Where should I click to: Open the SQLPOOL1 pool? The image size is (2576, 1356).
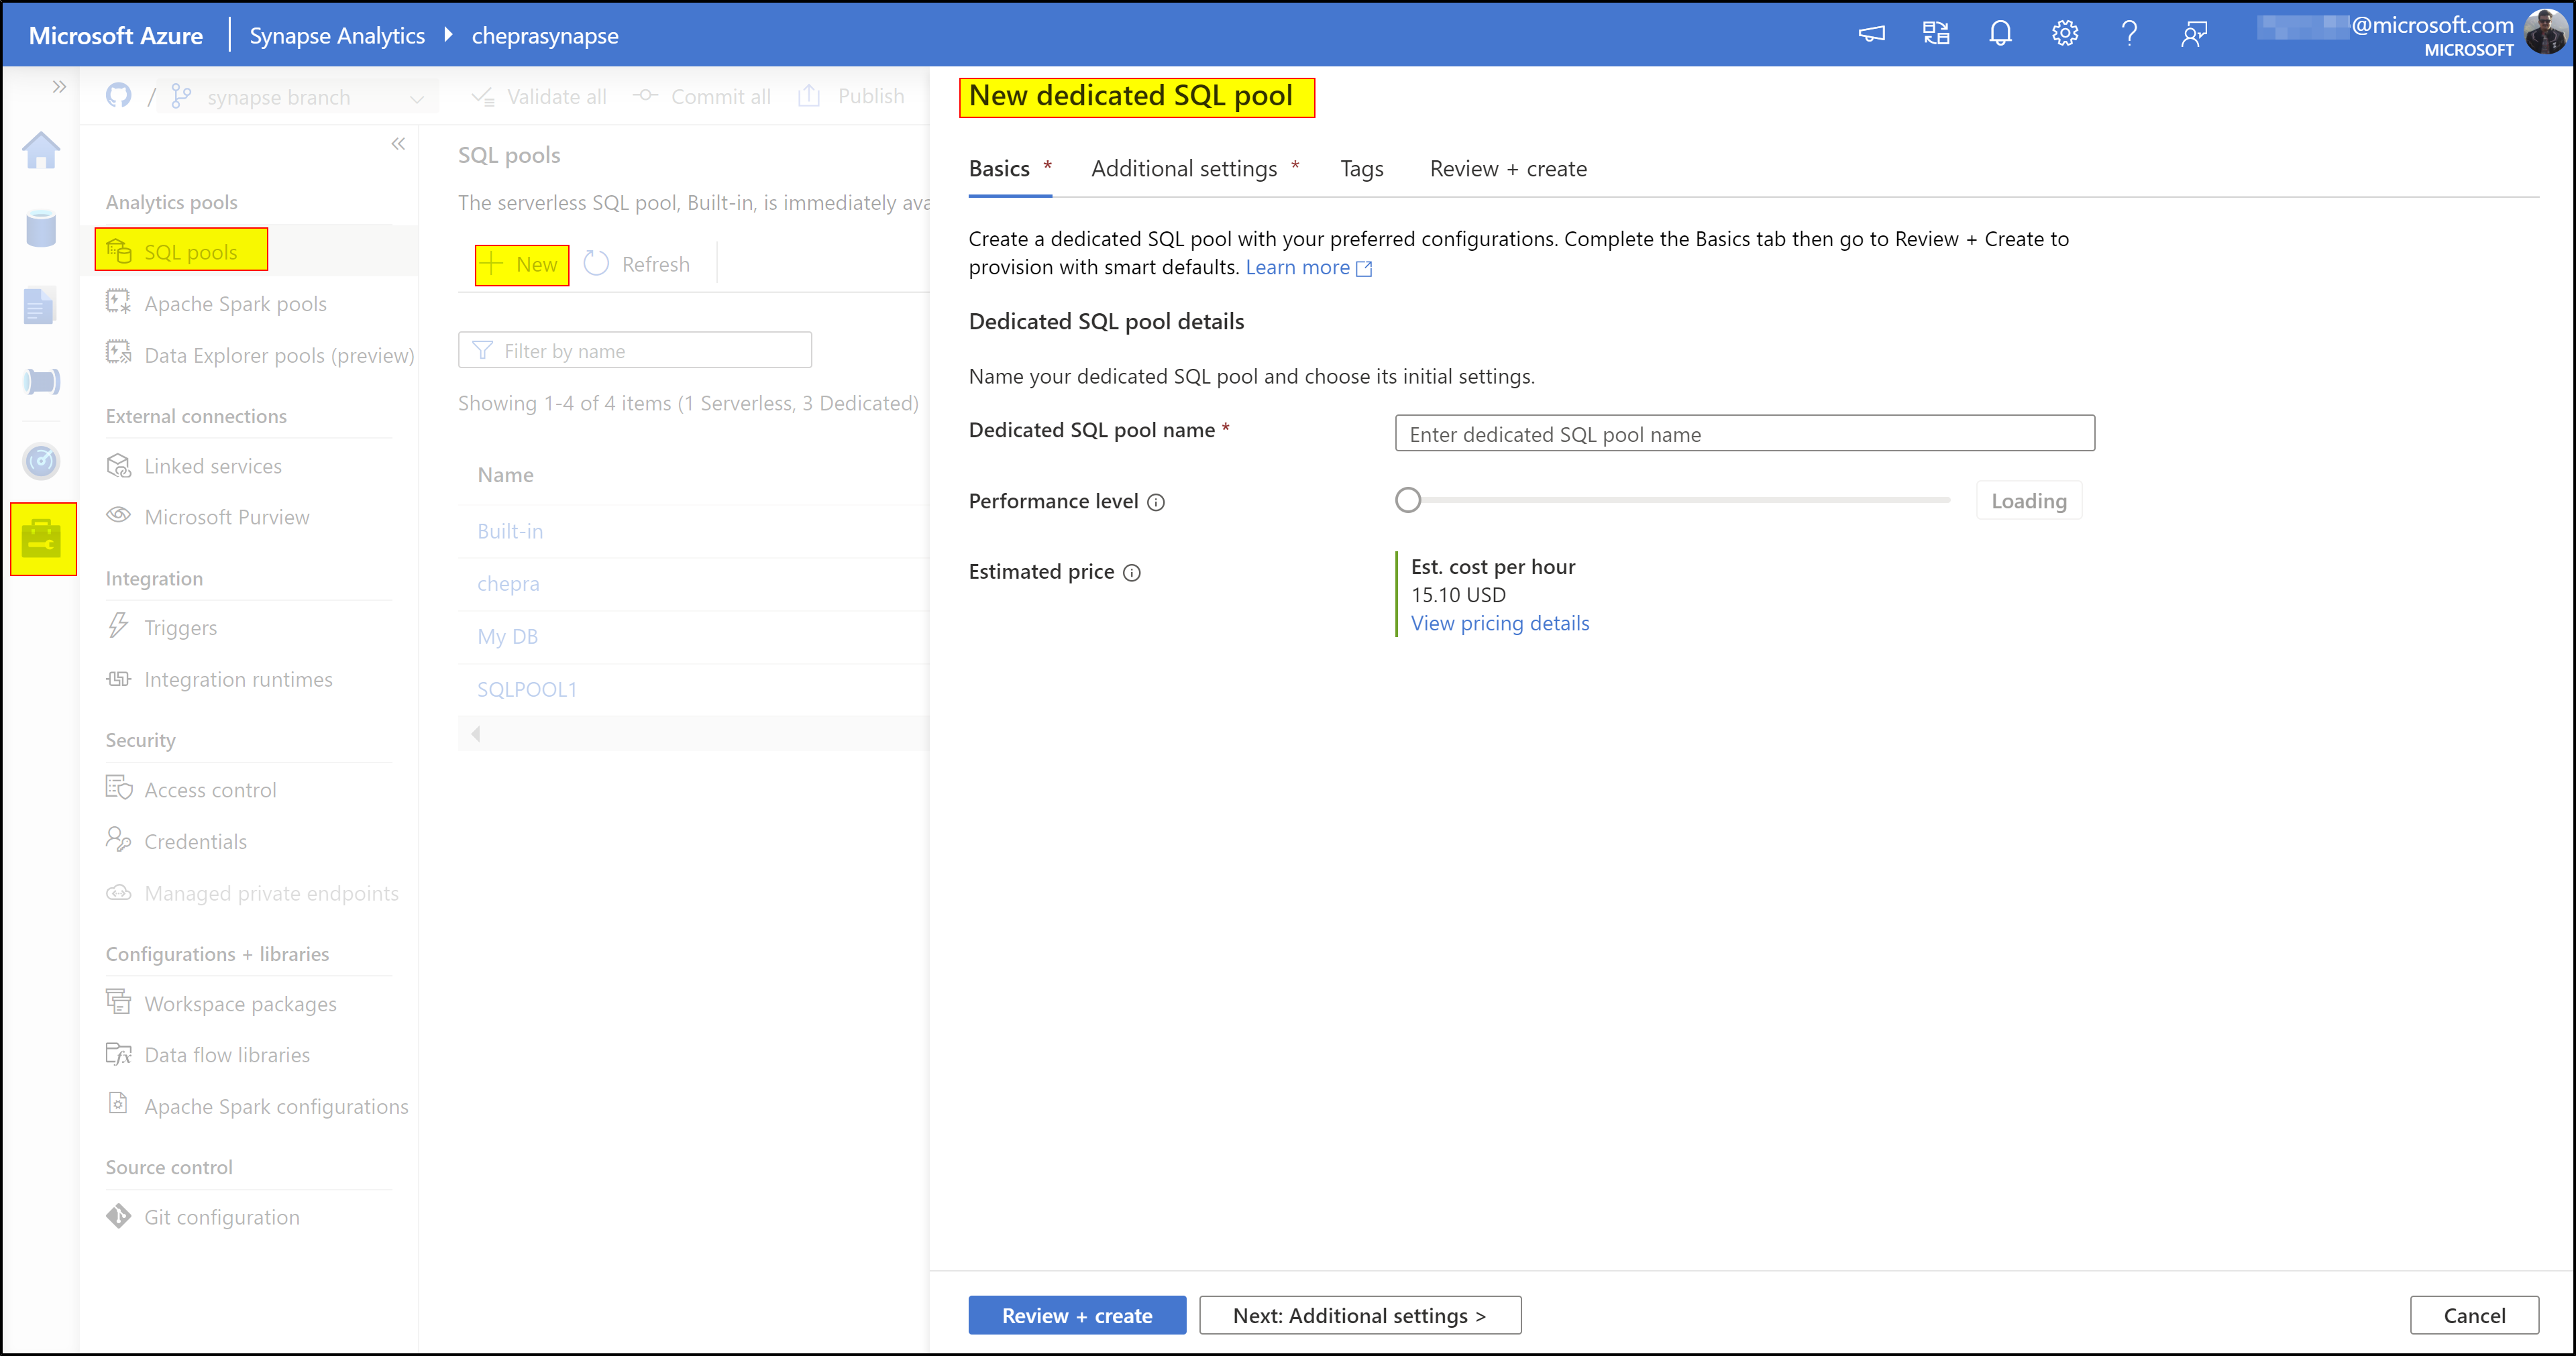coord(527,689)
